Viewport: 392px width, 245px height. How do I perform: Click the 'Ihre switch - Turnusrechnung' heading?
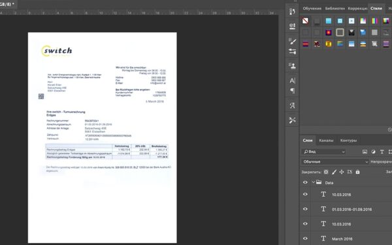(x=66, y=112)
